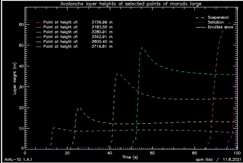Click the magenta legend swatch for 3159.99 m
Image resolution: width=243 pixels, height=163 pixels.
tap(39, 23)
